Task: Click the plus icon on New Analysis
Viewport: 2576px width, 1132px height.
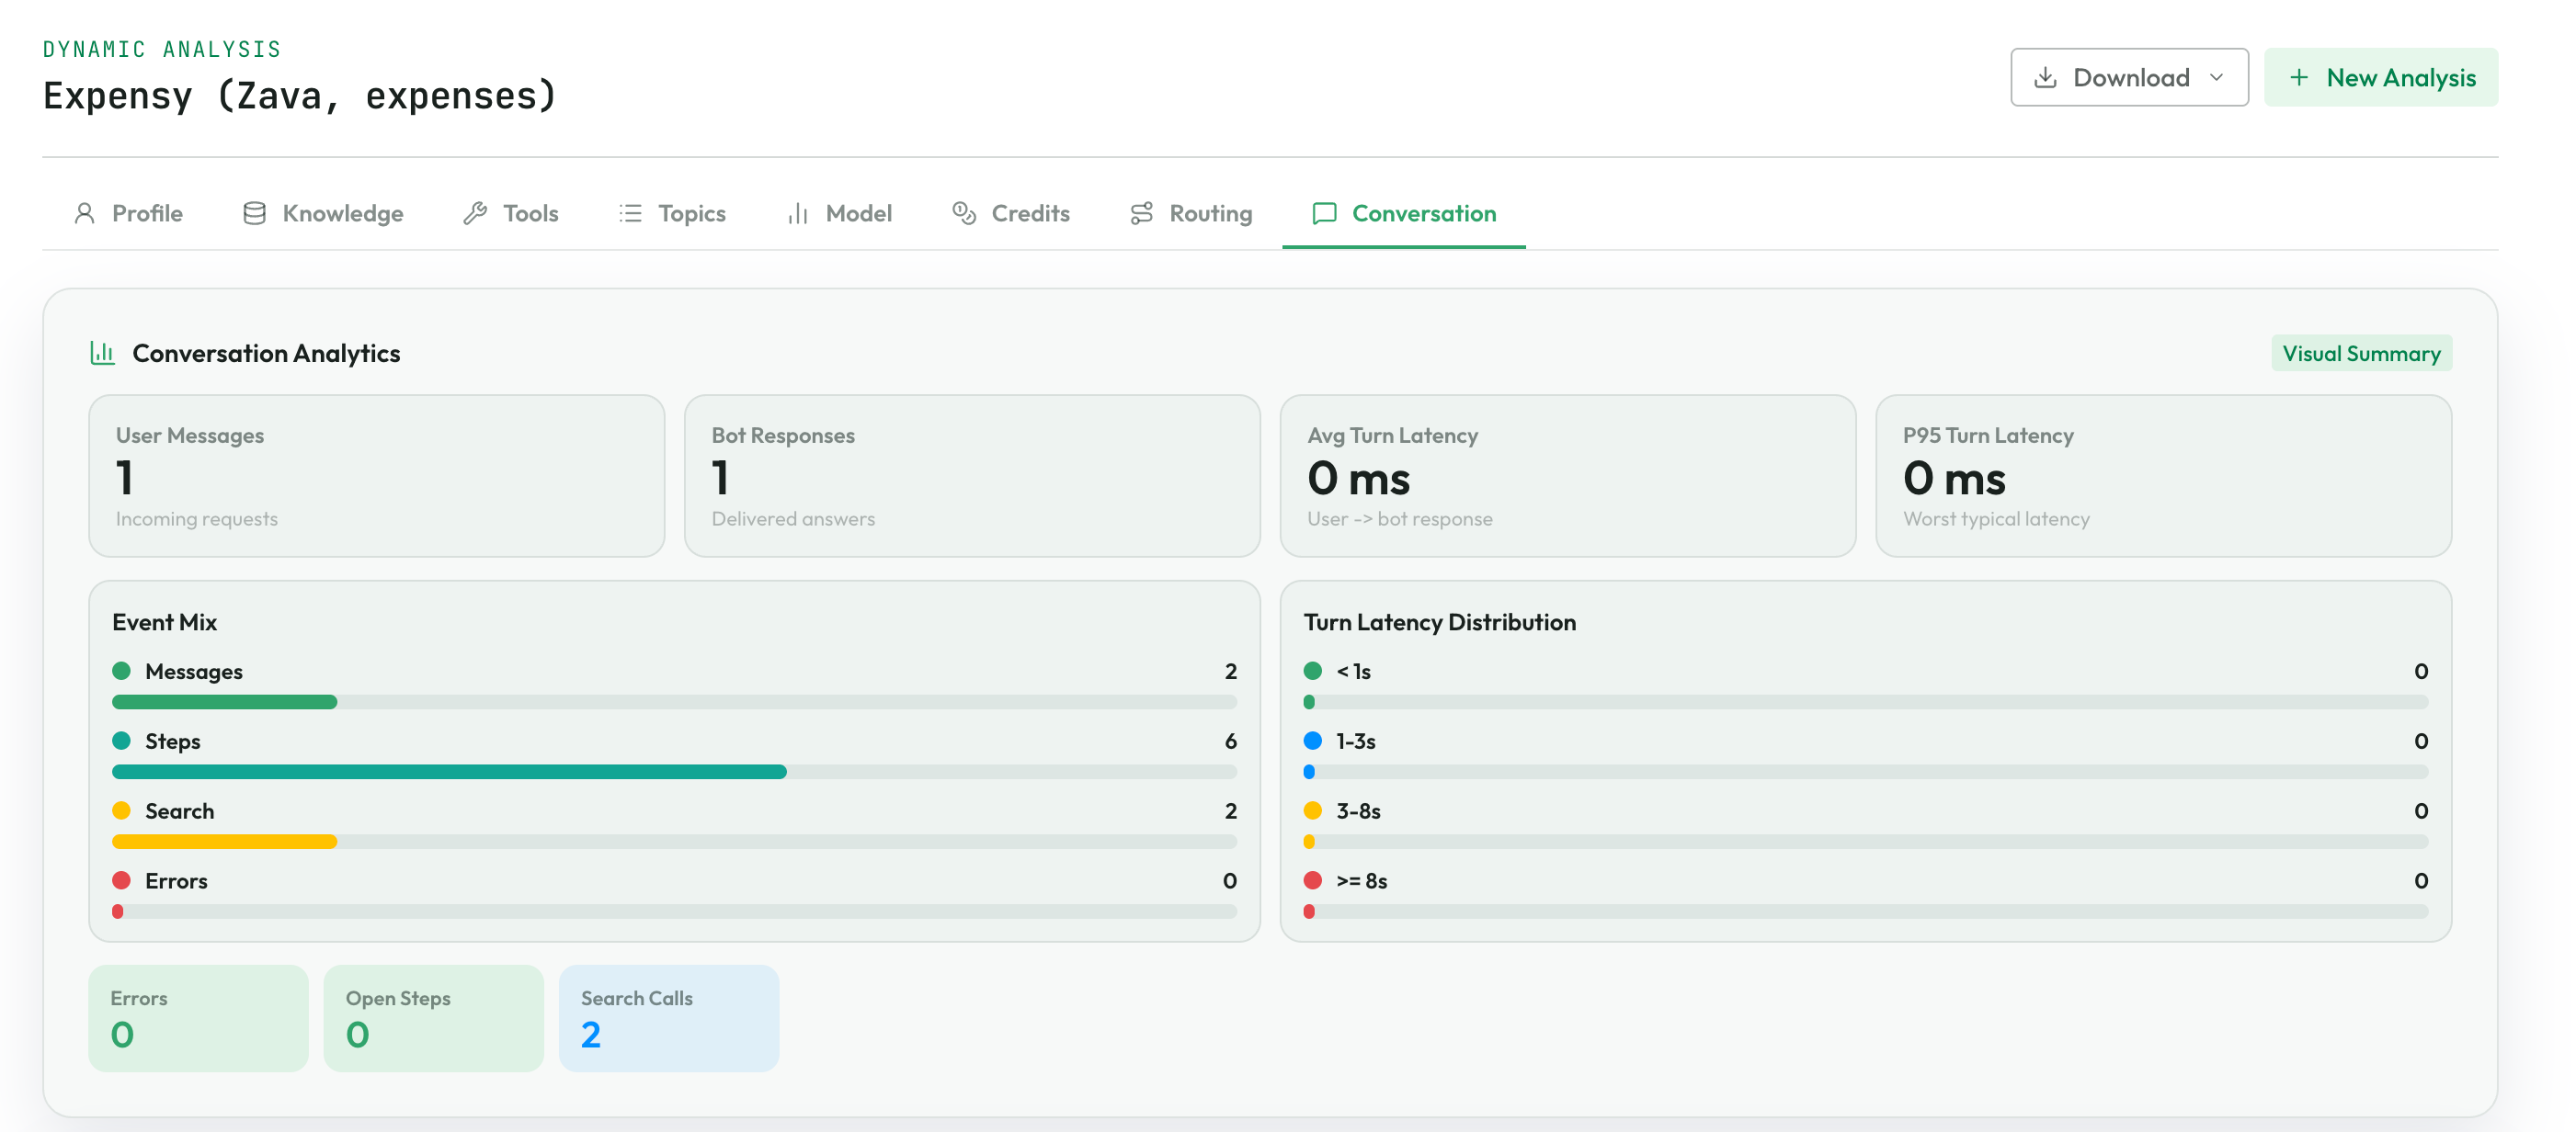Action: 2299,77
